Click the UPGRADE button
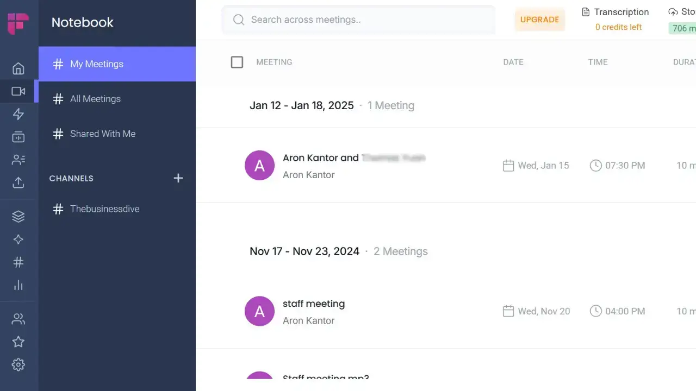This screenshot has height=391, width=696. [x=539, y=20]
